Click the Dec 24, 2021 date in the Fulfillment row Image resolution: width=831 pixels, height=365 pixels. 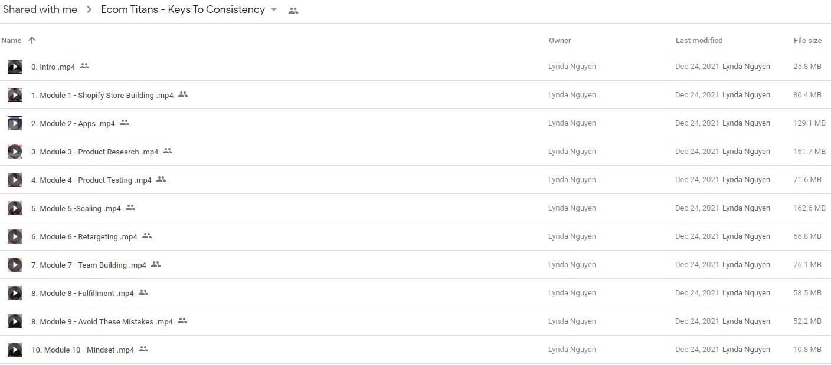point(697,293)
